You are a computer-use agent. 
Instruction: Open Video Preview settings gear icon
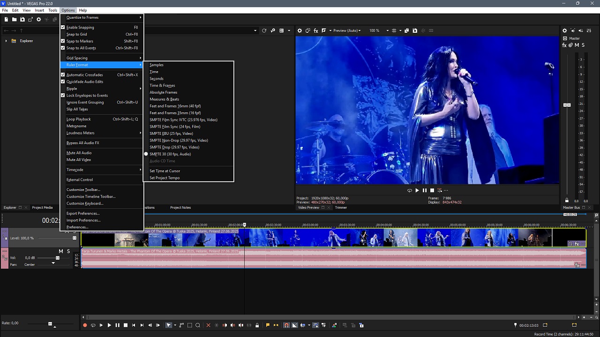[300, 31]
